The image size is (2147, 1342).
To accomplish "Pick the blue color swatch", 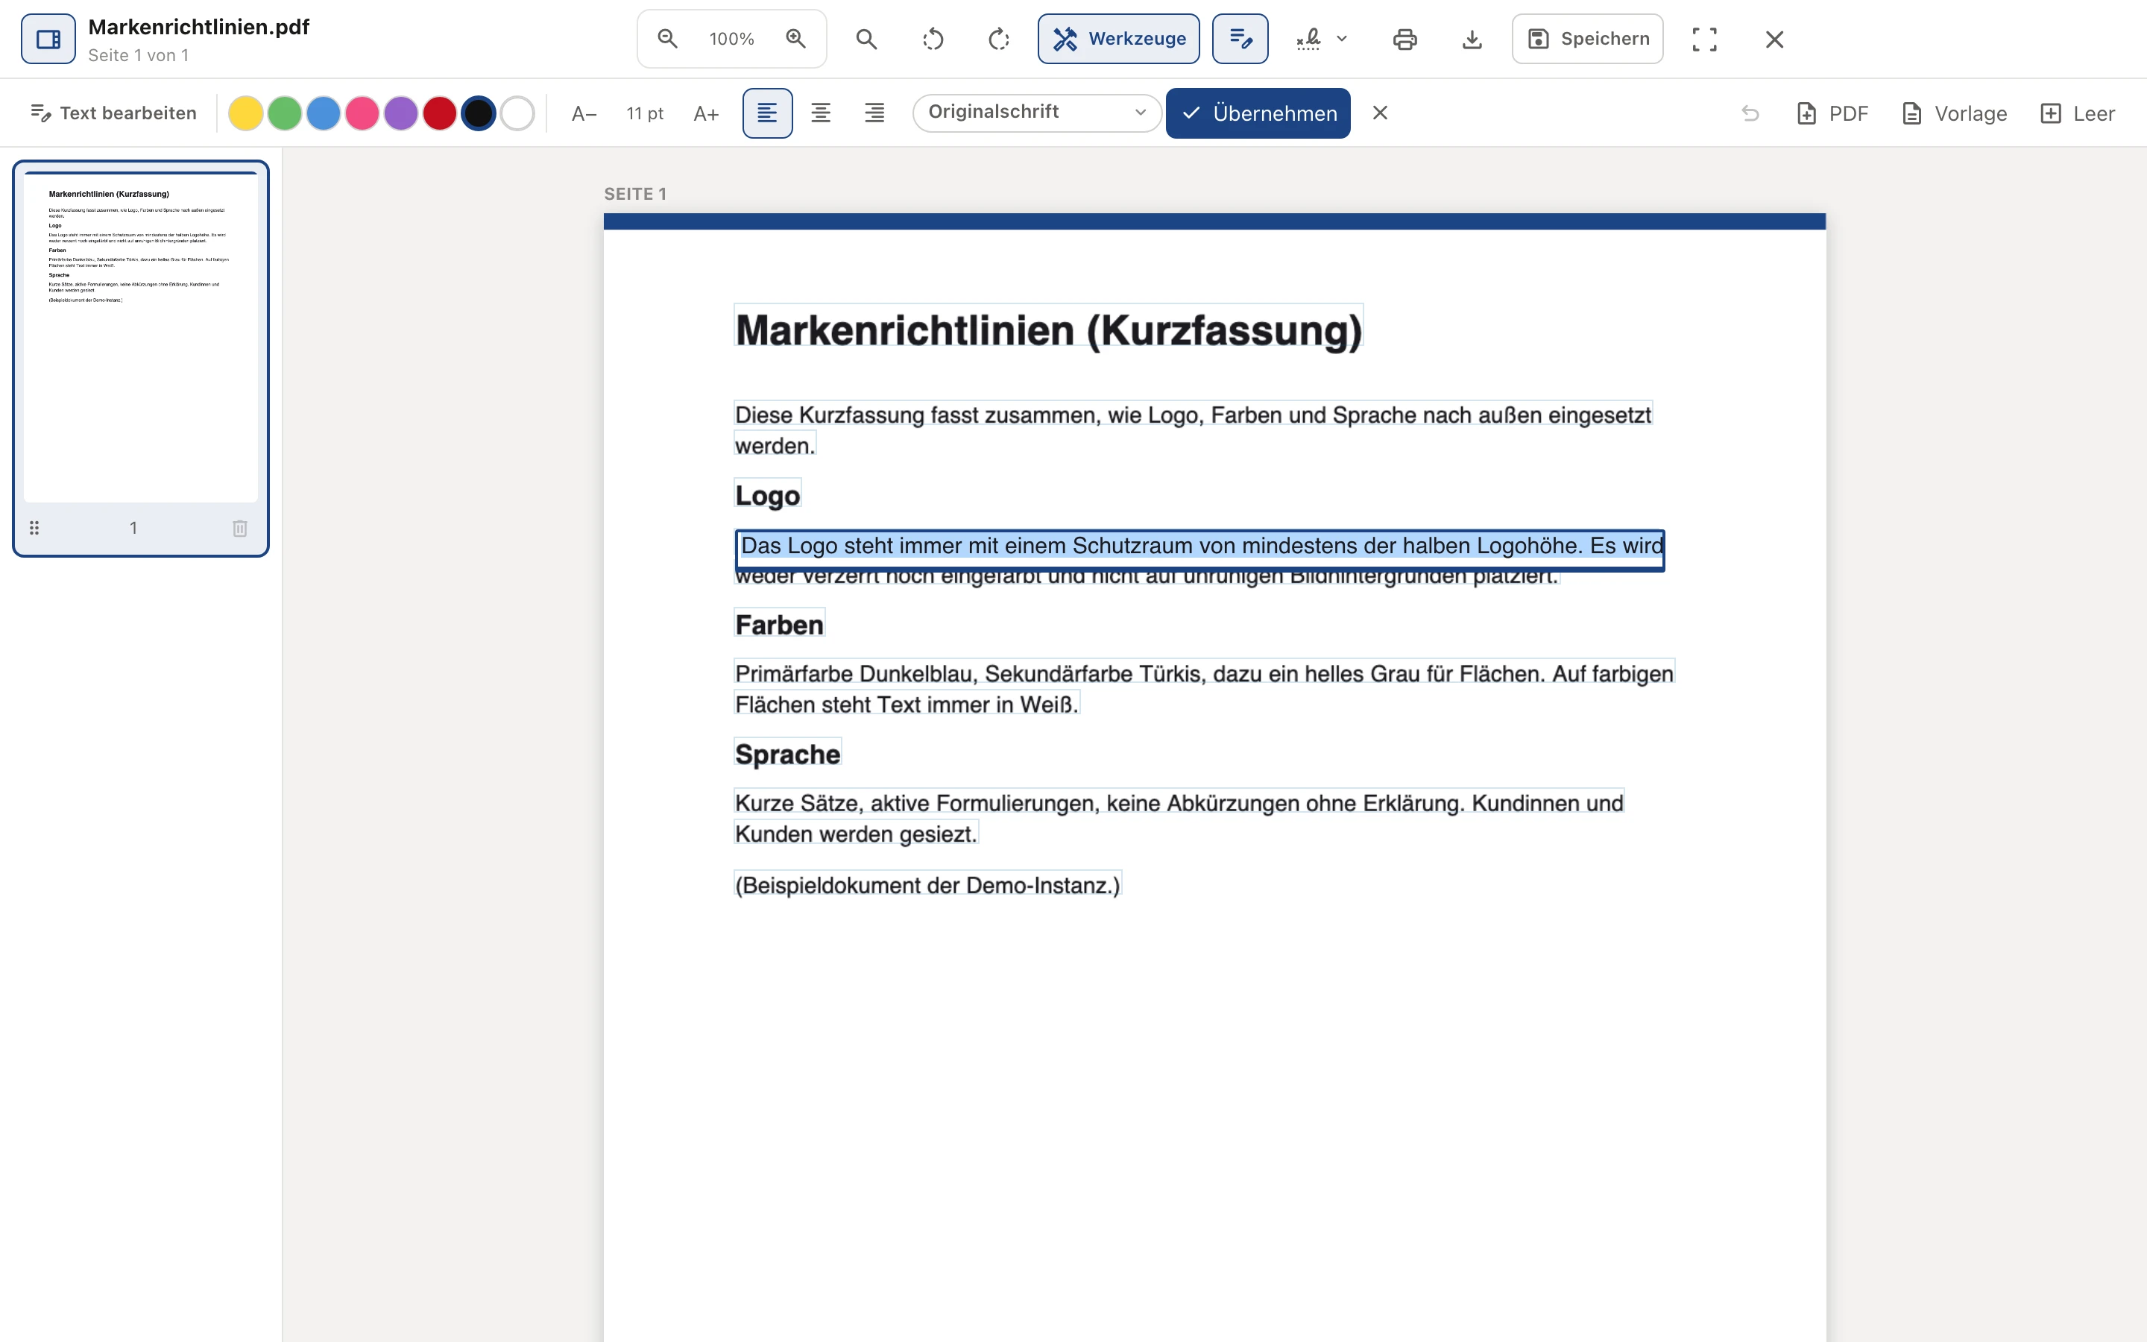I will (324, 113).
